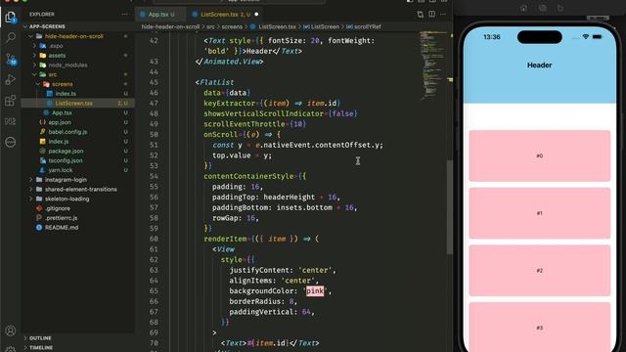The height and width of the screenshot is (352, 626).
Task: Expand the shared-element-transitions folder
Action: pyautogui.click(x=30, y=189)
